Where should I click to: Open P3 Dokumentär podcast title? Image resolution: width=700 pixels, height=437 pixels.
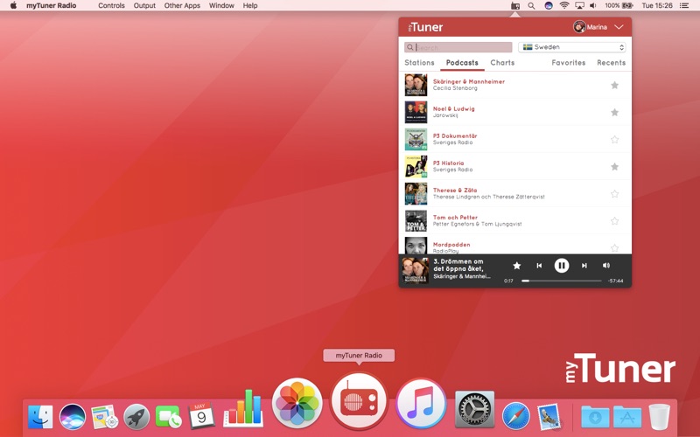point(455,136)
